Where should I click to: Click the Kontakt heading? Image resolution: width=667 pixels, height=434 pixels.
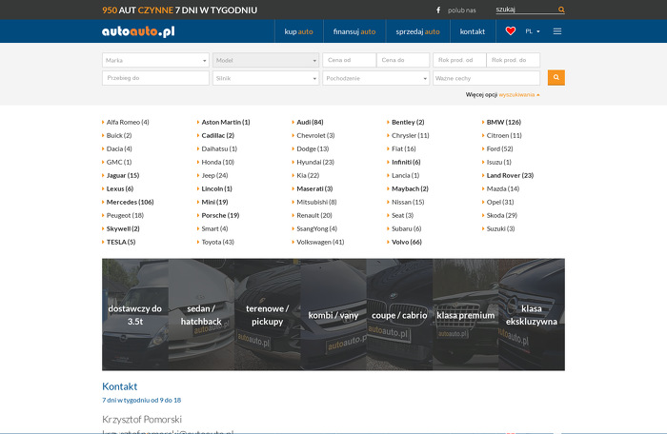[119, 386]
